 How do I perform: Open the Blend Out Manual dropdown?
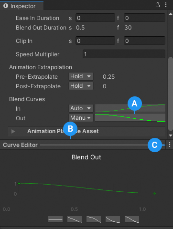coord(81,118)
